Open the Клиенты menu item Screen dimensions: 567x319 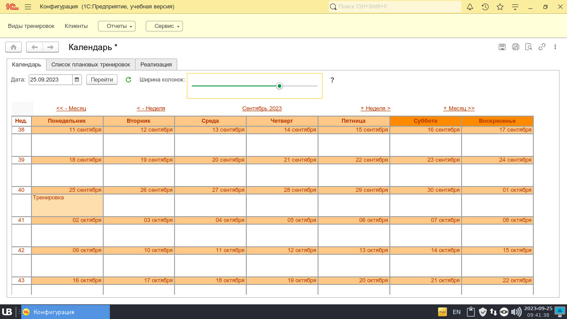coord(76,26)
